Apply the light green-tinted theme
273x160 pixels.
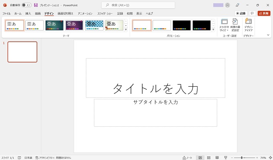point(114,25)
